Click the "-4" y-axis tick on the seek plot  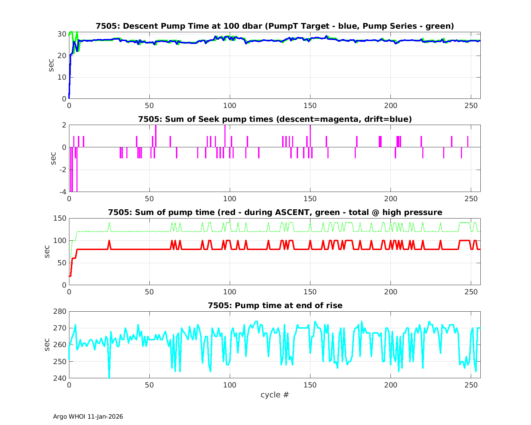coord(62,192)
